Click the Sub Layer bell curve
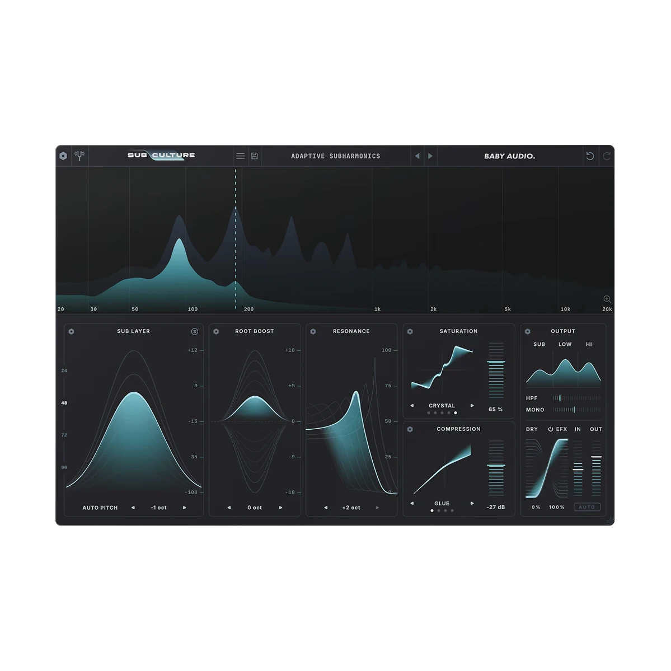Image resolution: width=671 pixels, height=671 pixels. (x=134, y=441)
